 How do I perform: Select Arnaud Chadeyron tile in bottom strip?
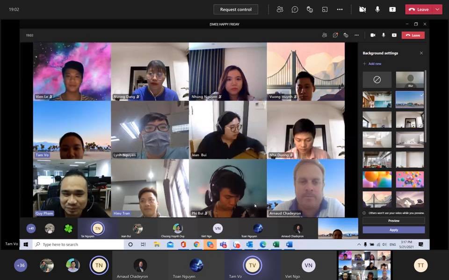click(x=140, y=266)
